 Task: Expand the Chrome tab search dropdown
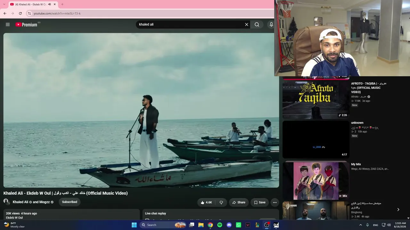click(5, 4)
